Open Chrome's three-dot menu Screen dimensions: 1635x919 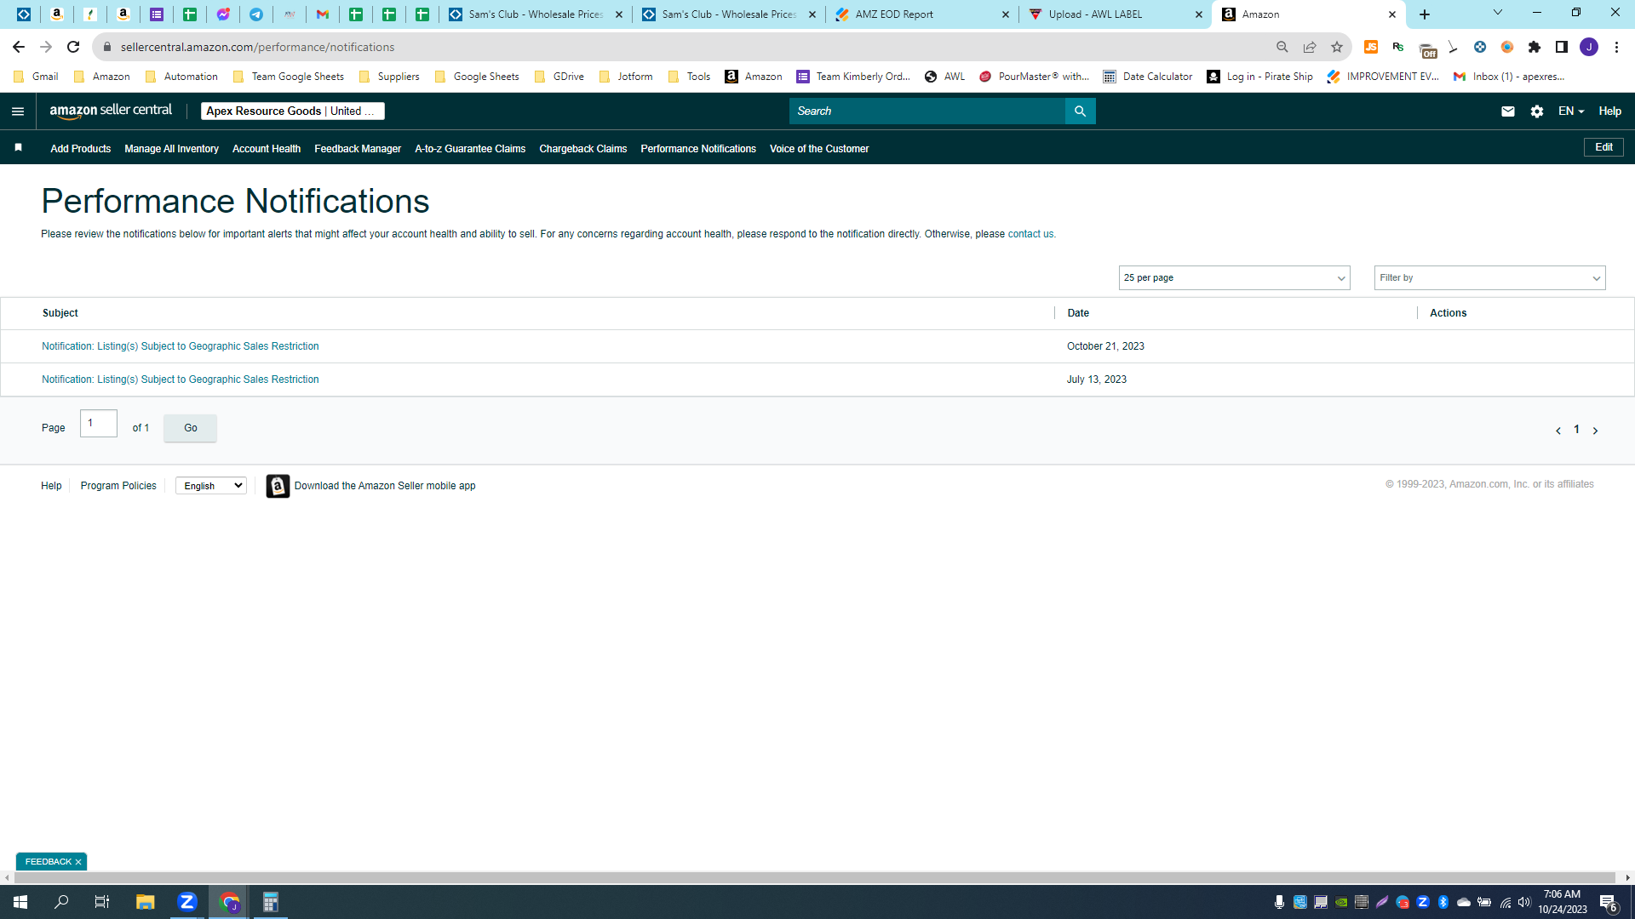tap(1616, 47)
